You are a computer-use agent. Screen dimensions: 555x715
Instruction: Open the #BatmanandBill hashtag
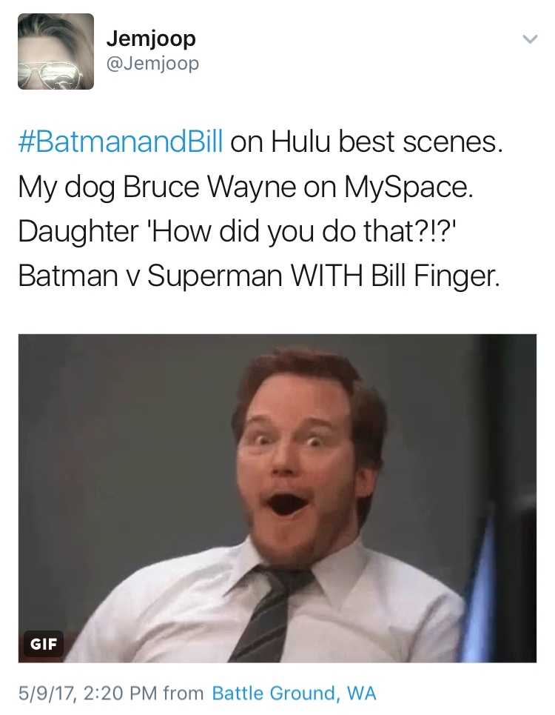pos(121,142)
